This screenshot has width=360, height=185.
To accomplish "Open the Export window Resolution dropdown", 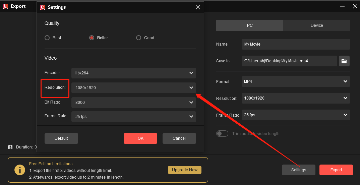I will pos(296,98).
